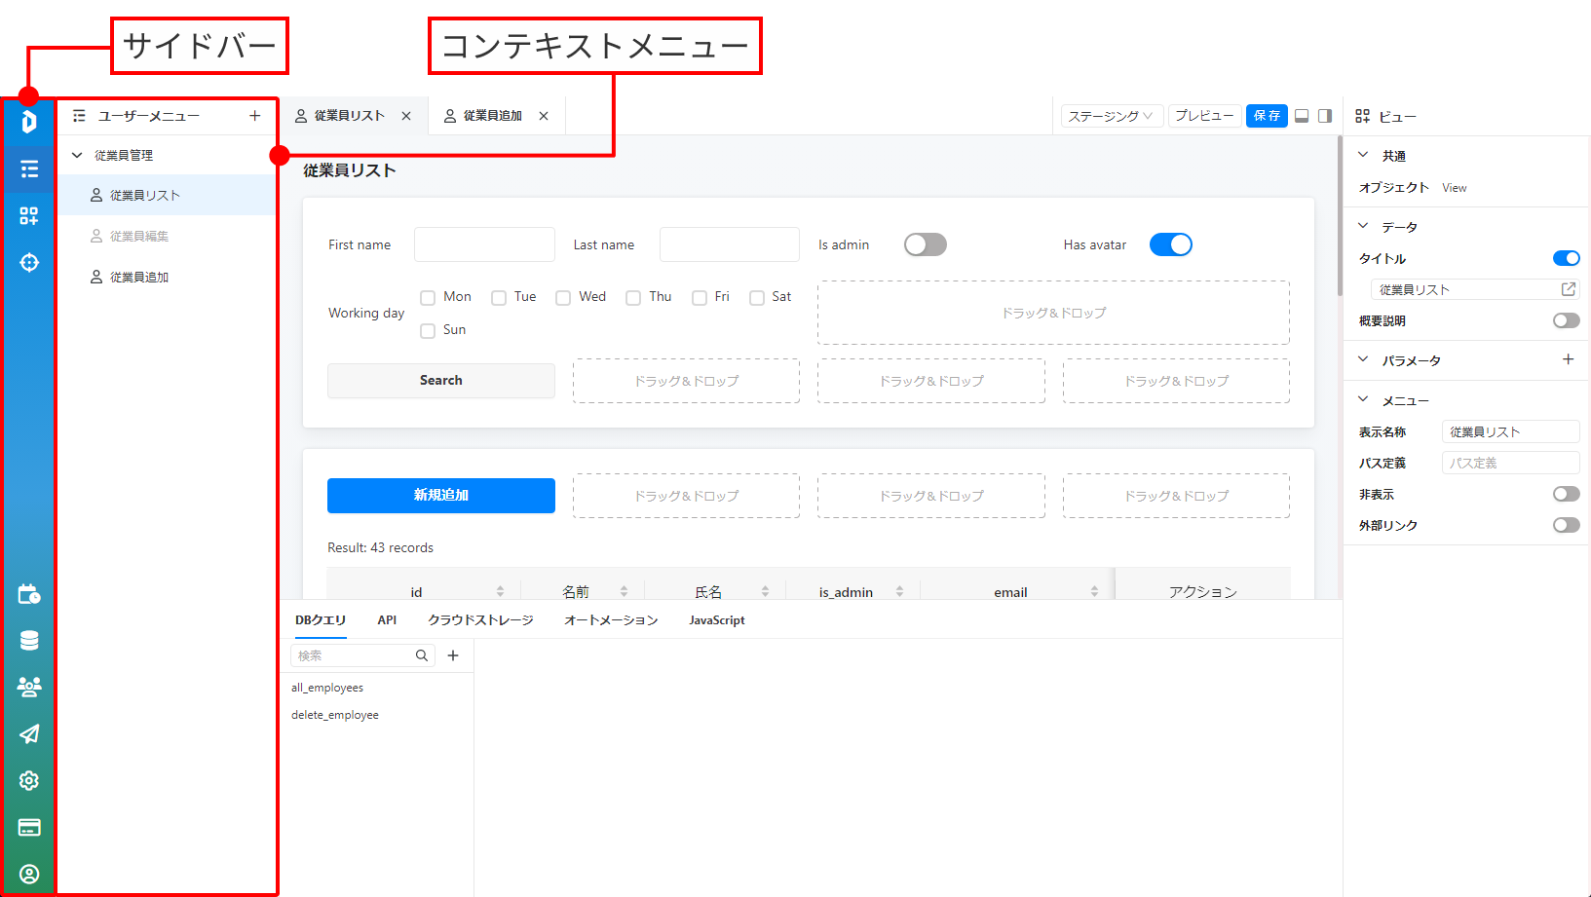Collapse the パラメータ section chevron
This screenshot has width=1591, height=897.
1363,359
